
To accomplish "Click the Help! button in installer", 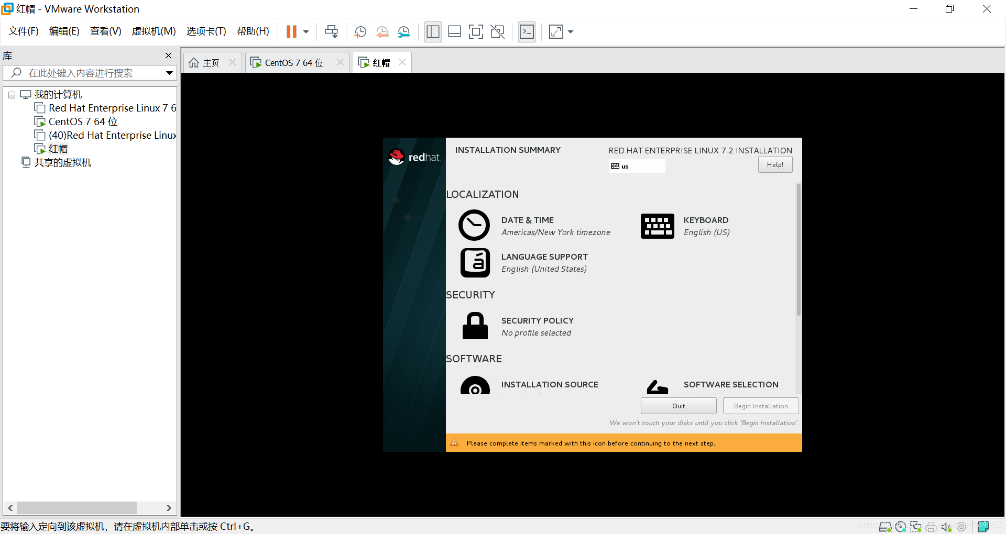I will [775, 165].
